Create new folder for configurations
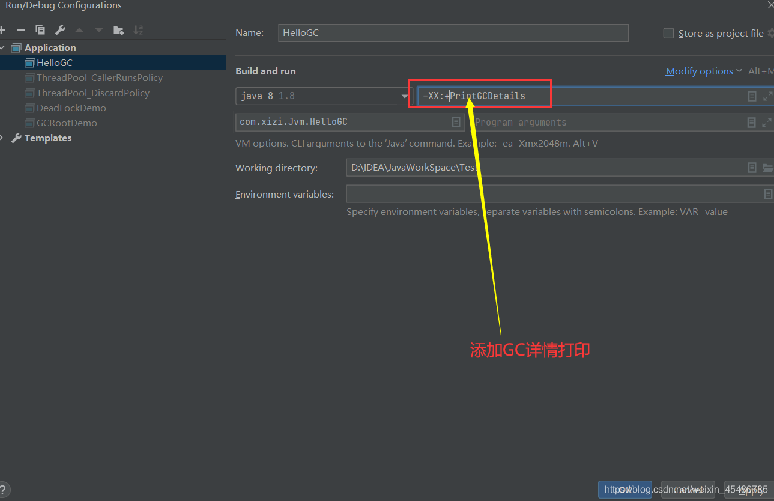This screenshot has height=501, width=774. pyautogui.click(x=119, y=30)
